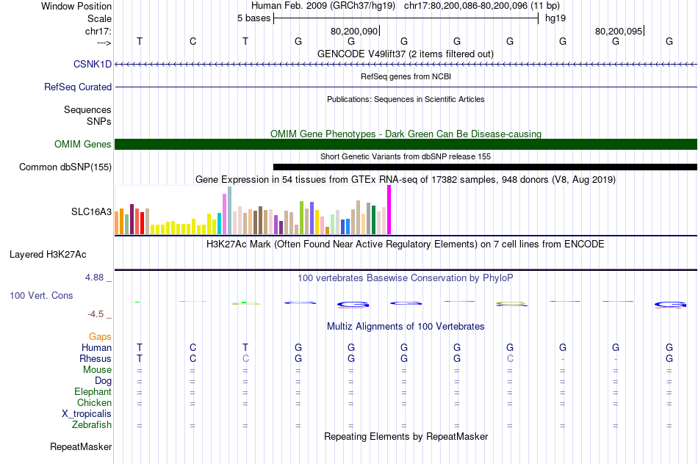Click the 5 bases scale text
This screenshot has width=698, height=464.
click(x=253, y=18)
